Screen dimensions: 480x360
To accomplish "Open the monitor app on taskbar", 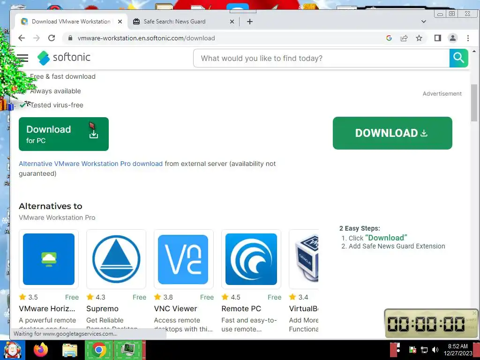I will (128, 350).
